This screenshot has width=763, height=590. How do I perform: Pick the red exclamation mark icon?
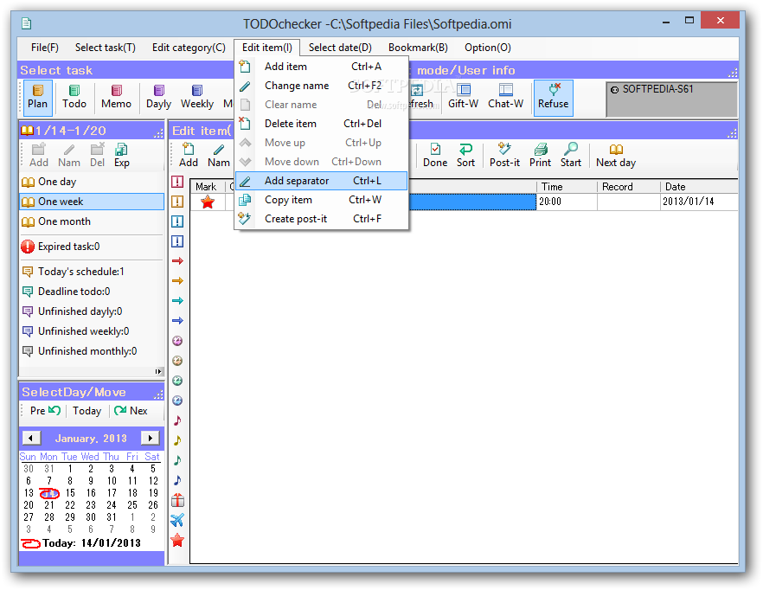click(177, 182)
